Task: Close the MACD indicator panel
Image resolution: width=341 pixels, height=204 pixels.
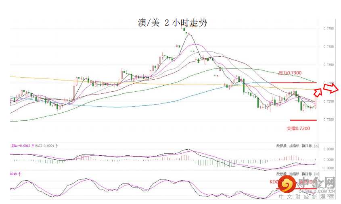Action: tap(316, 145)
